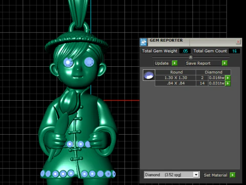The width and height of the screenshot is (246, 185).
Task: Click the Total Gem Weight value field
Action: [185, 51]
